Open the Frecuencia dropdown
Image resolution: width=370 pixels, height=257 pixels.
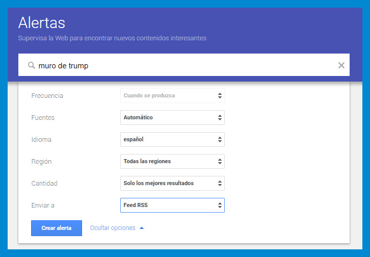click(x=172, y=95)
